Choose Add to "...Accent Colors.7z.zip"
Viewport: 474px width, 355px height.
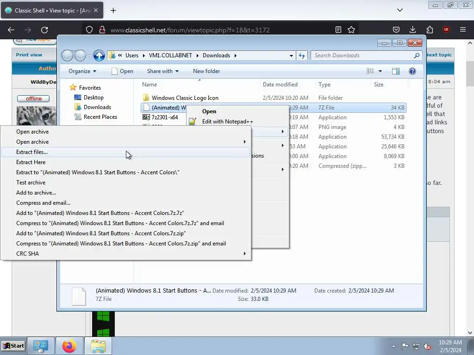[x=125, y=233]
